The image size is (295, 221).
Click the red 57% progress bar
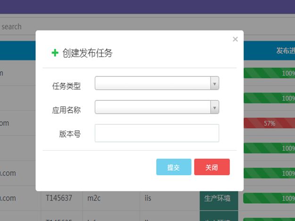(269, 123)
